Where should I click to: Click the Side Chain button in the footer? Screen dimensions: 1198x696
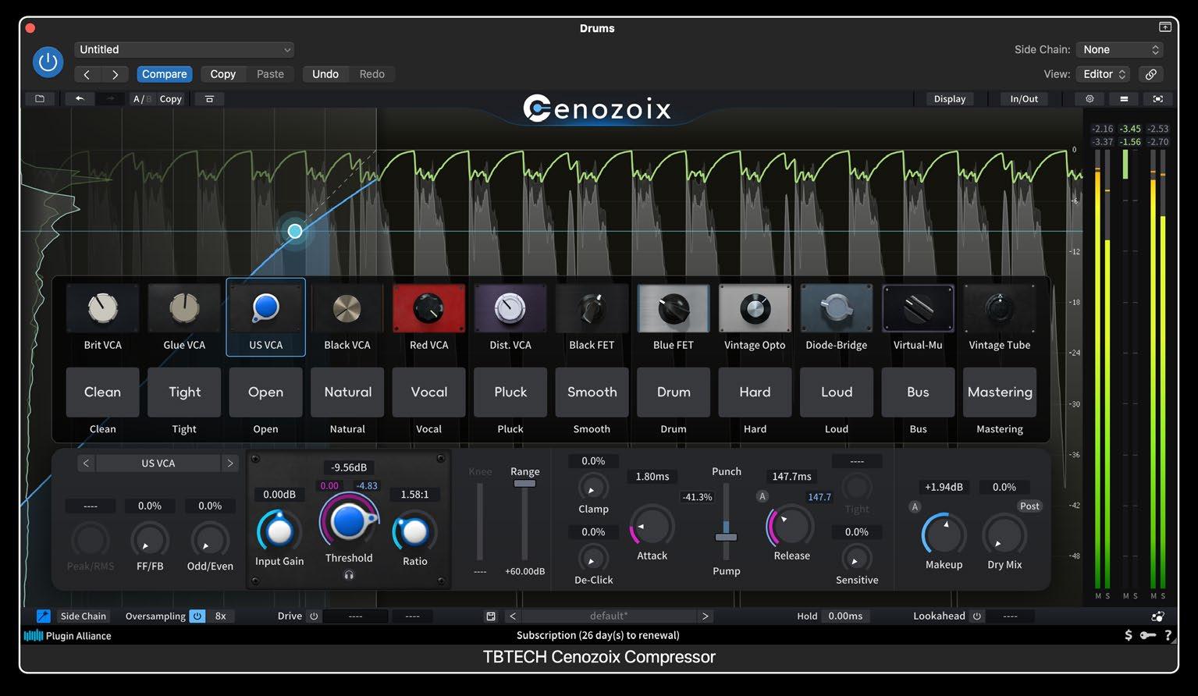(83, 616)
